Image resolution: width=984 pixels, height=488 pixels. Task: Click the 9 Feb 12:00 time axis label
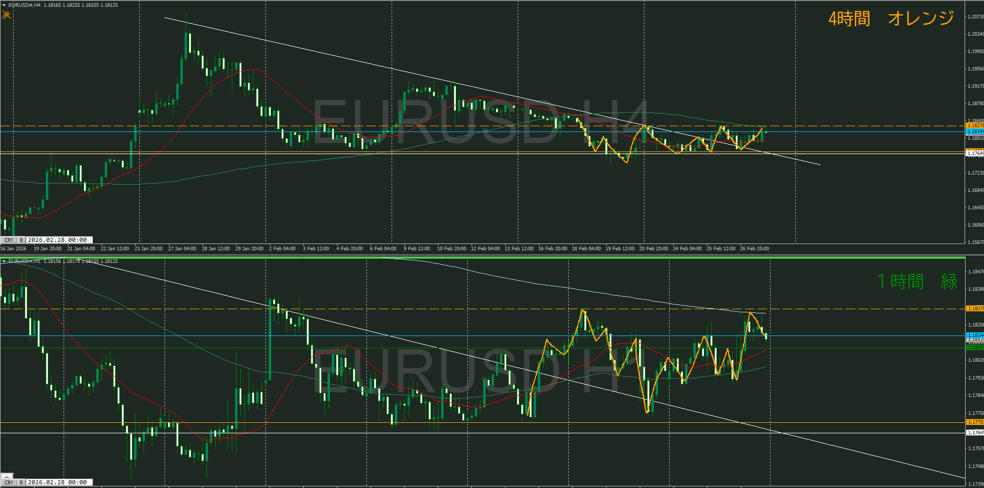click(417, 249)
